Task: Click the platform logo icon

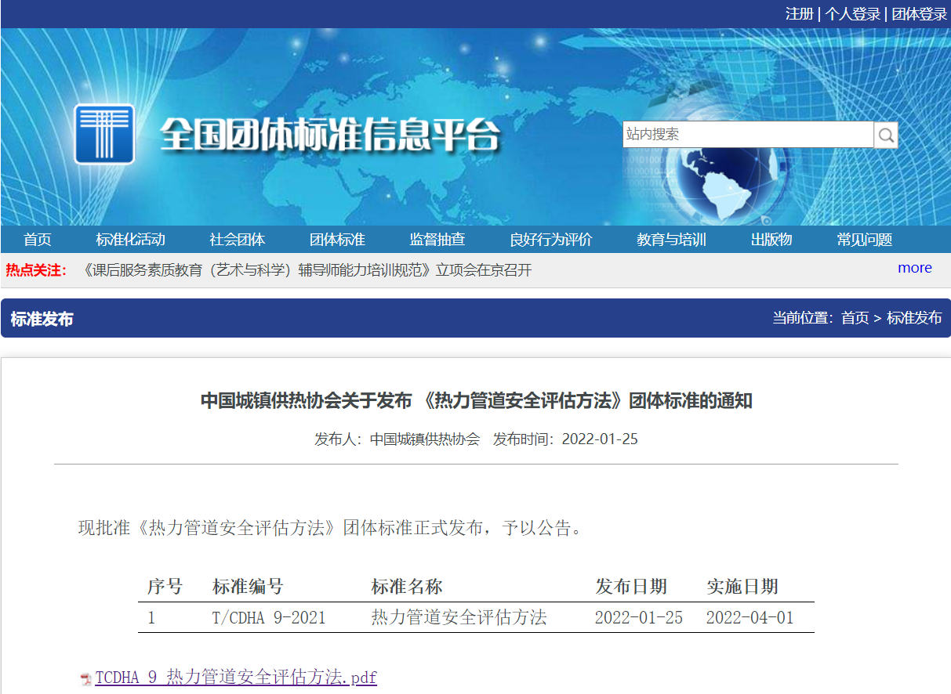Action: [x=104, y=134]
